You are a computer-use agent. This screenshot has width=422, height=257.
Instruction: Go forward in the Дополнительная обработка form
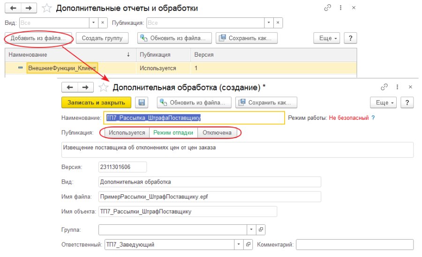[86, 88]
